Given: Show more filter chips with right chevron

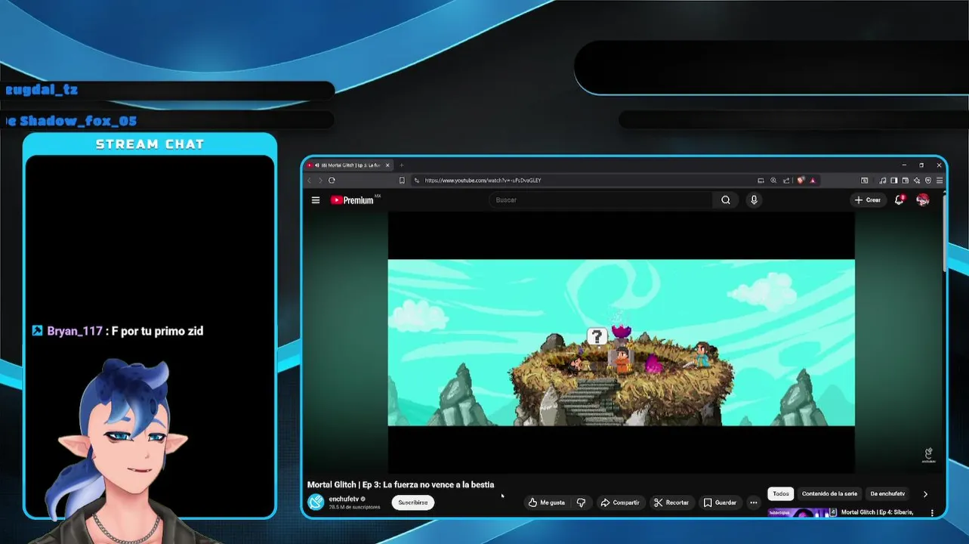Looking at the screenshot, I should tap(925, 494).
